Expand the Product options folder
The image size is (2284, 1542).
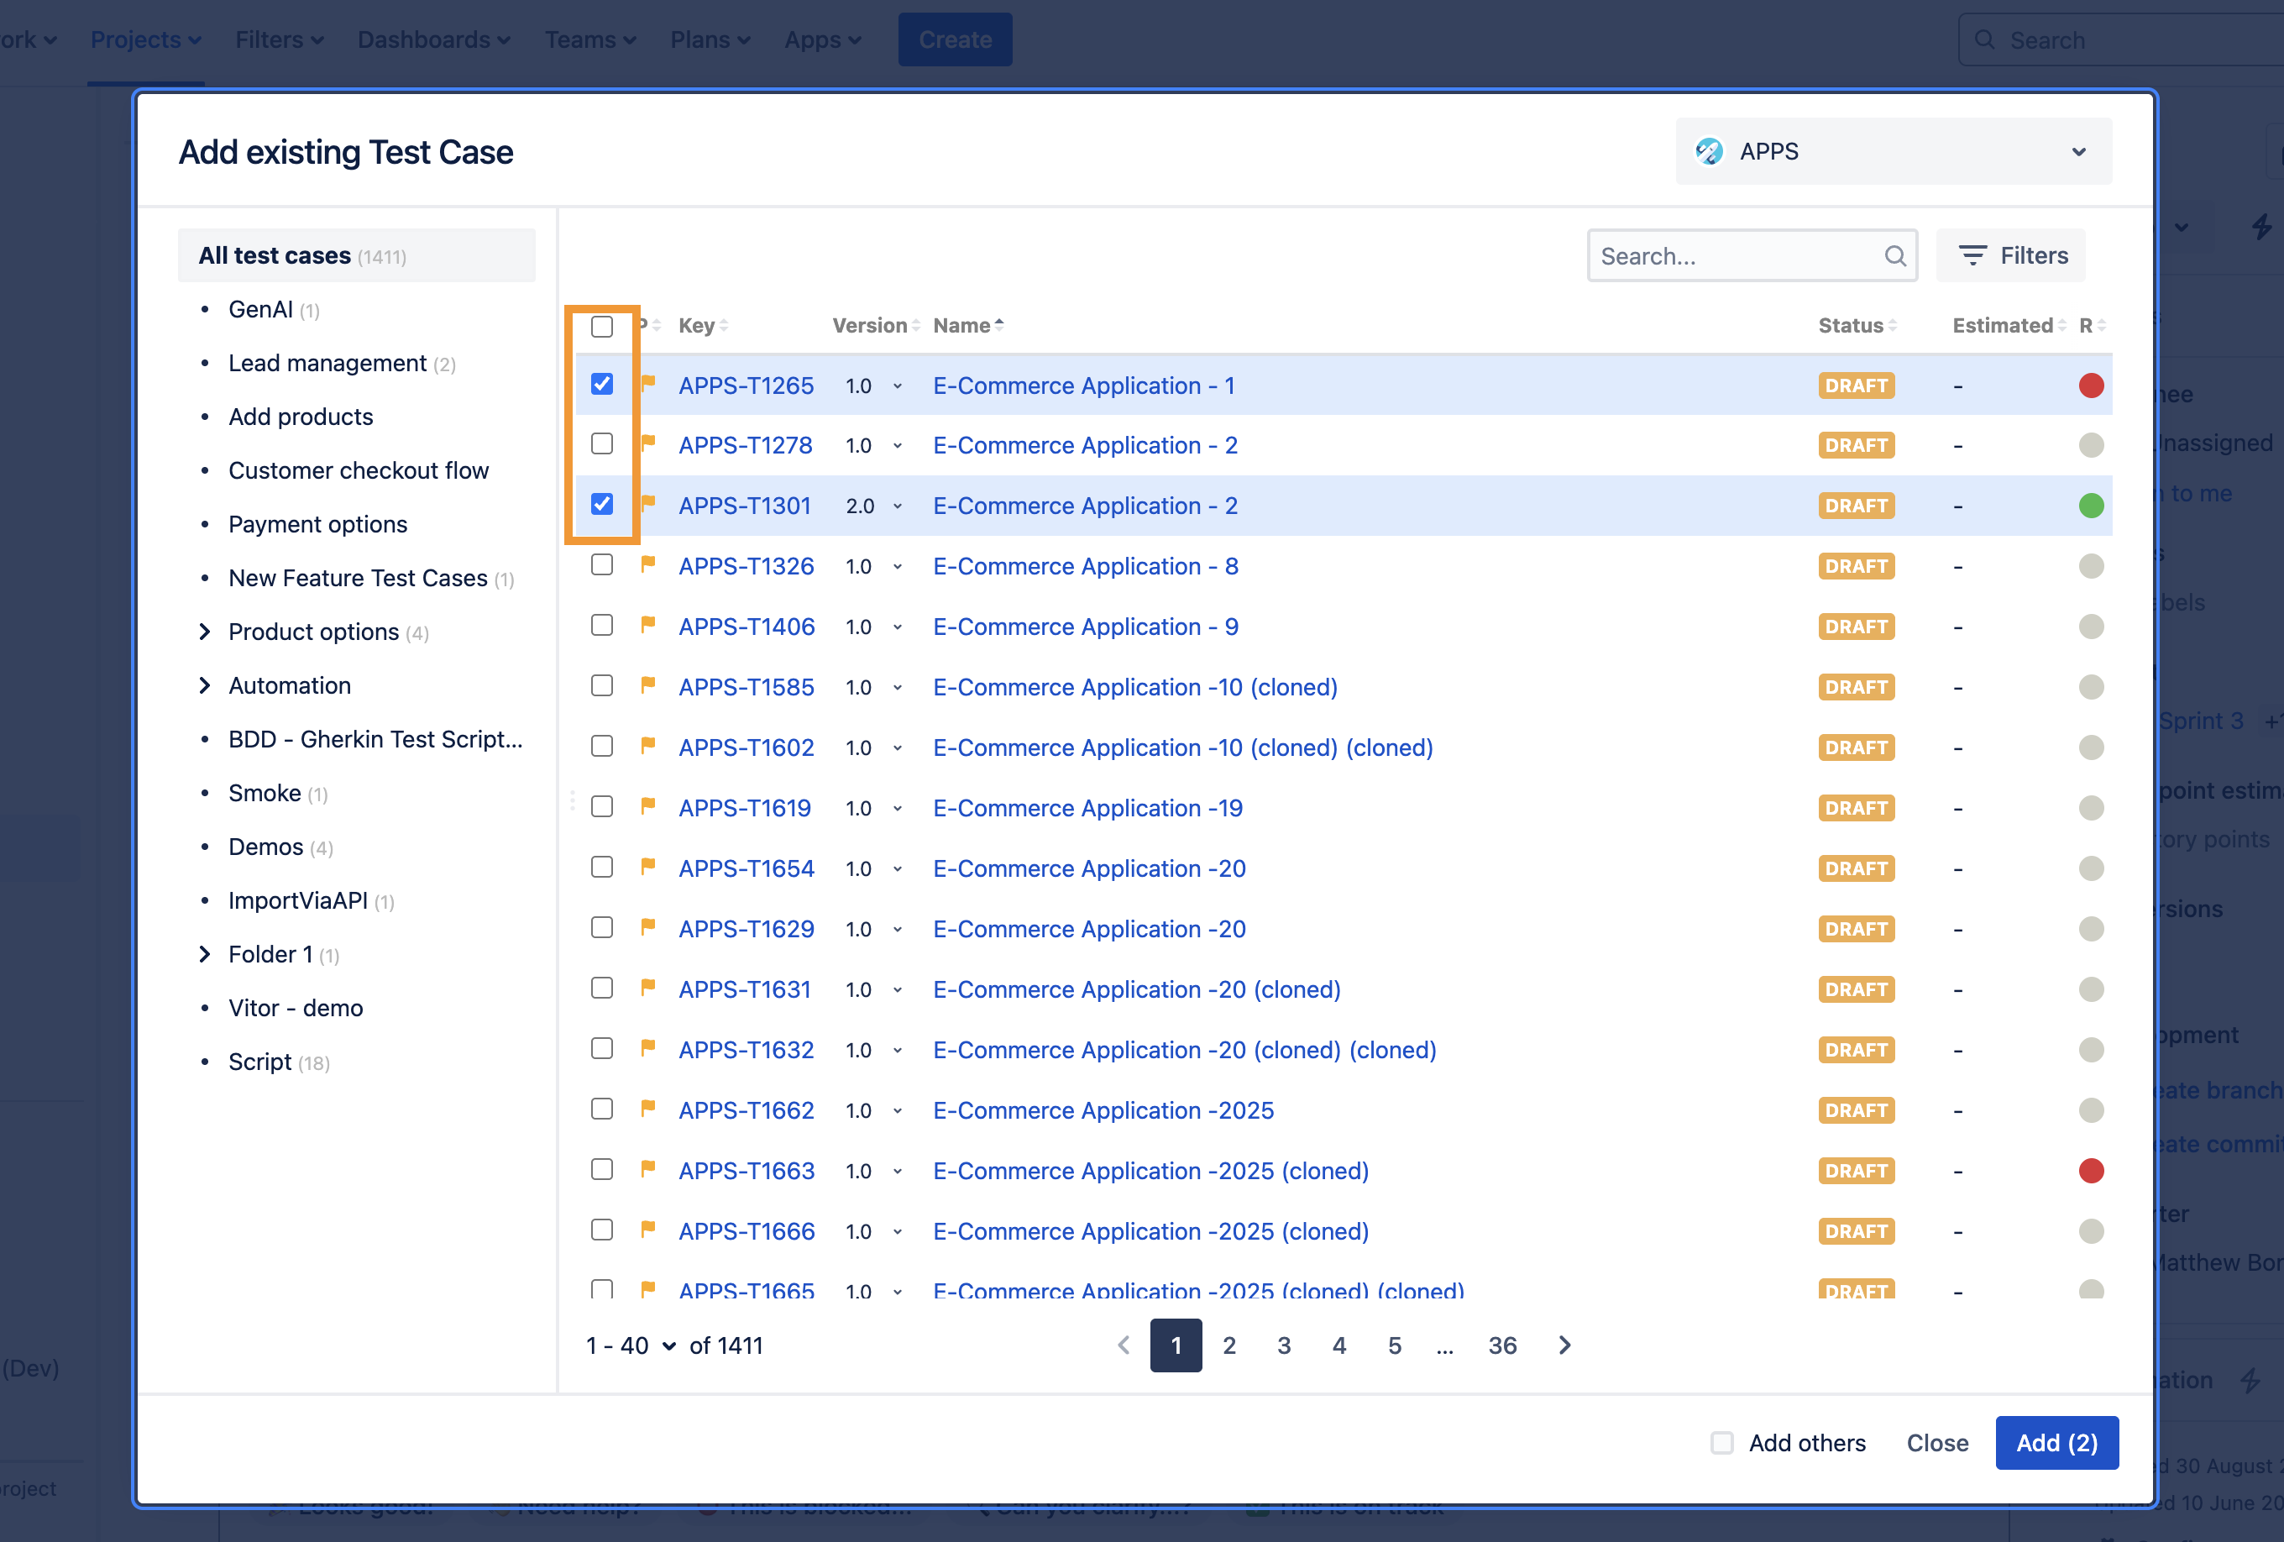coord(204,632)
